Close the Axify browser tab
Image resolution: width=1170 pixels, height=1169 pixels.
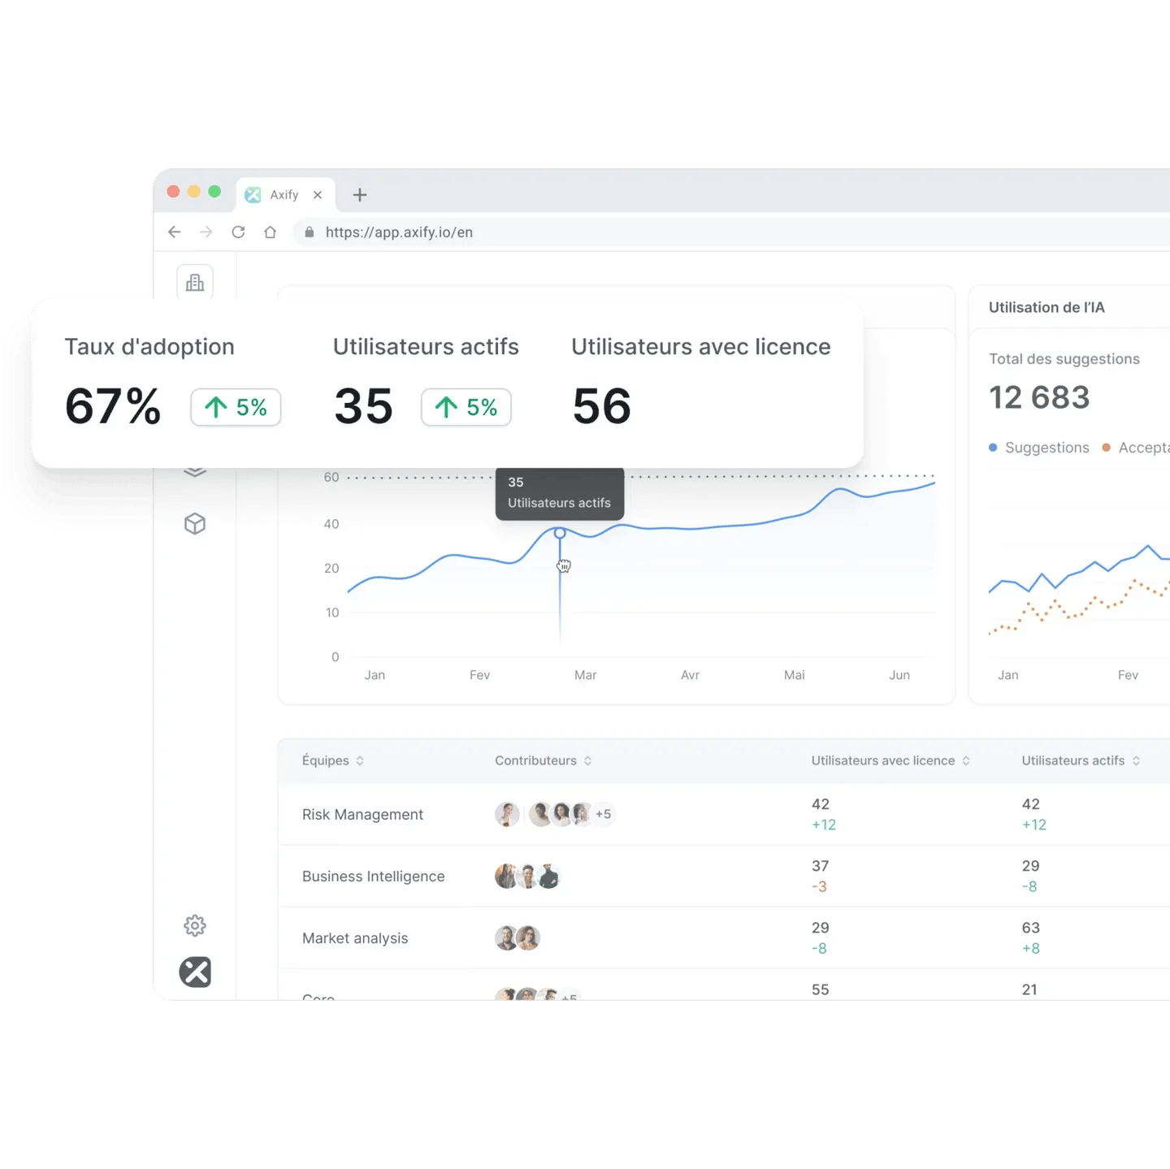318,195
